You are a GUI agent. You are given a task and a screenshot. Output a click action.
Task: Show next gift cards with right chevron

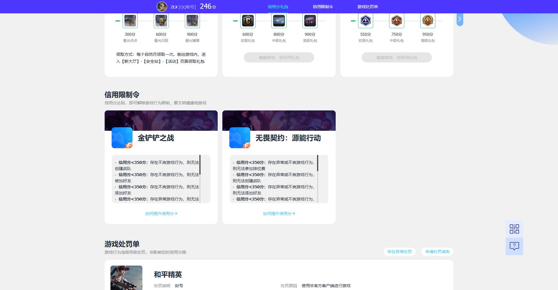click(460, 19)
